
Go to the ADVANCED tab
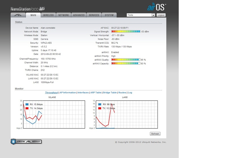[79, 15]
